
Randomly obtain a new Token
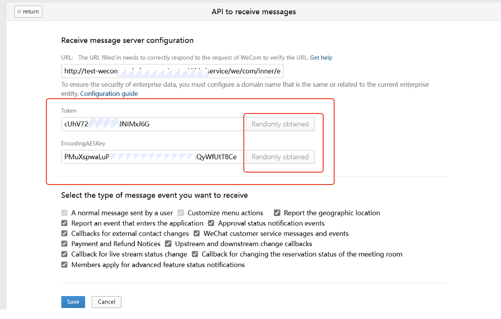coord(280,124)
